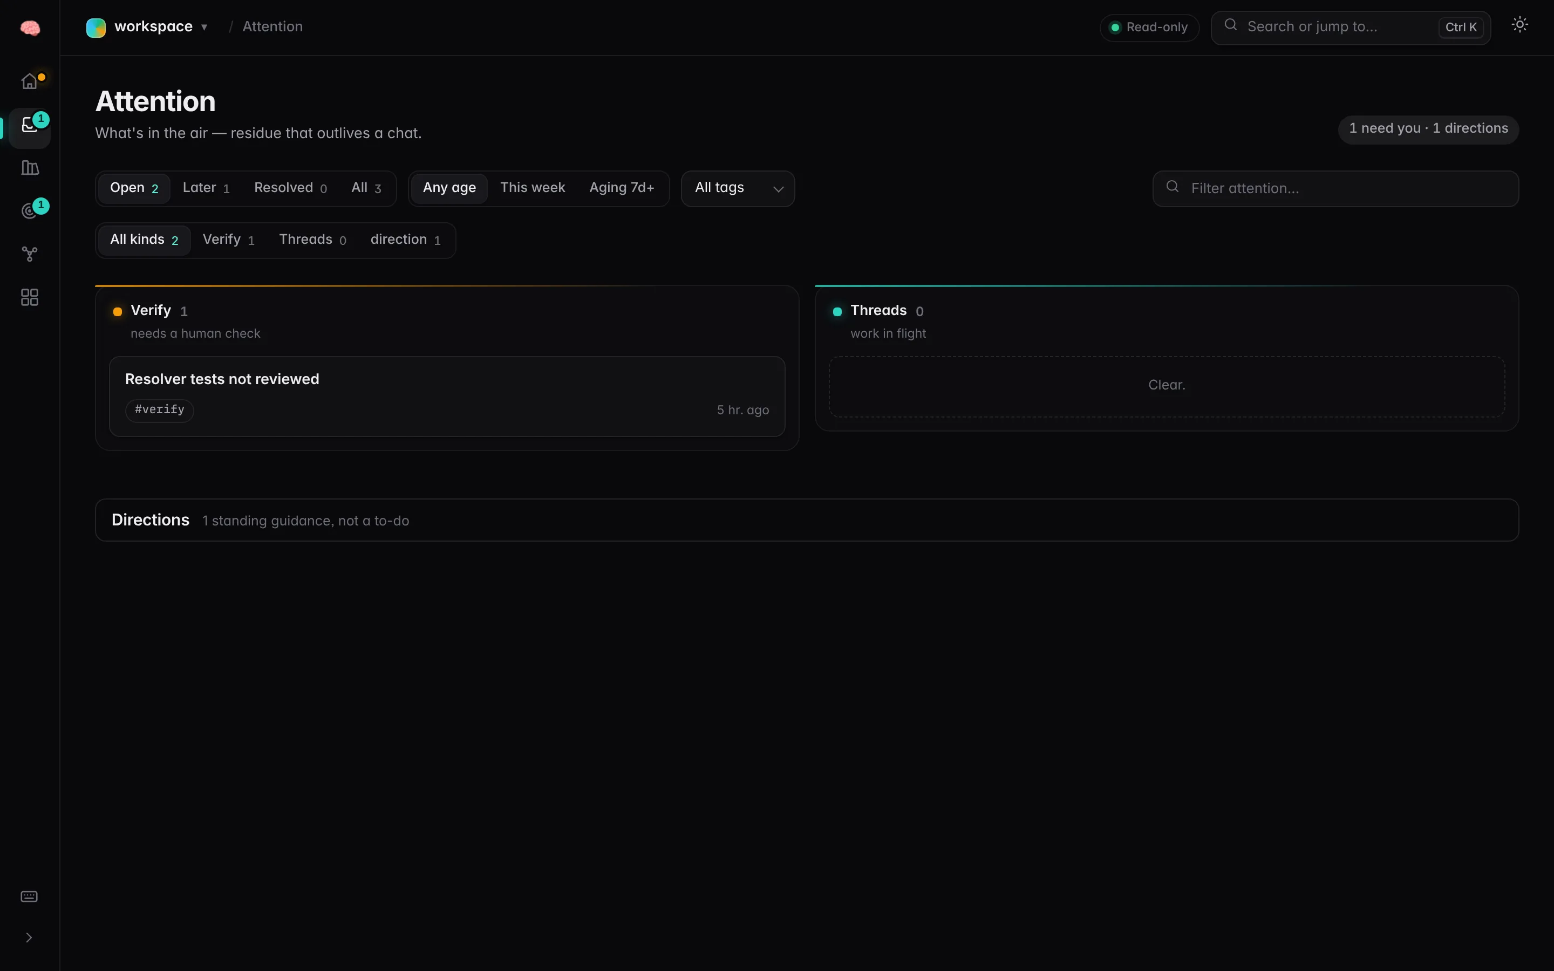
Task: Select the Verify kind filter
Action: click(x=229, y=240)
